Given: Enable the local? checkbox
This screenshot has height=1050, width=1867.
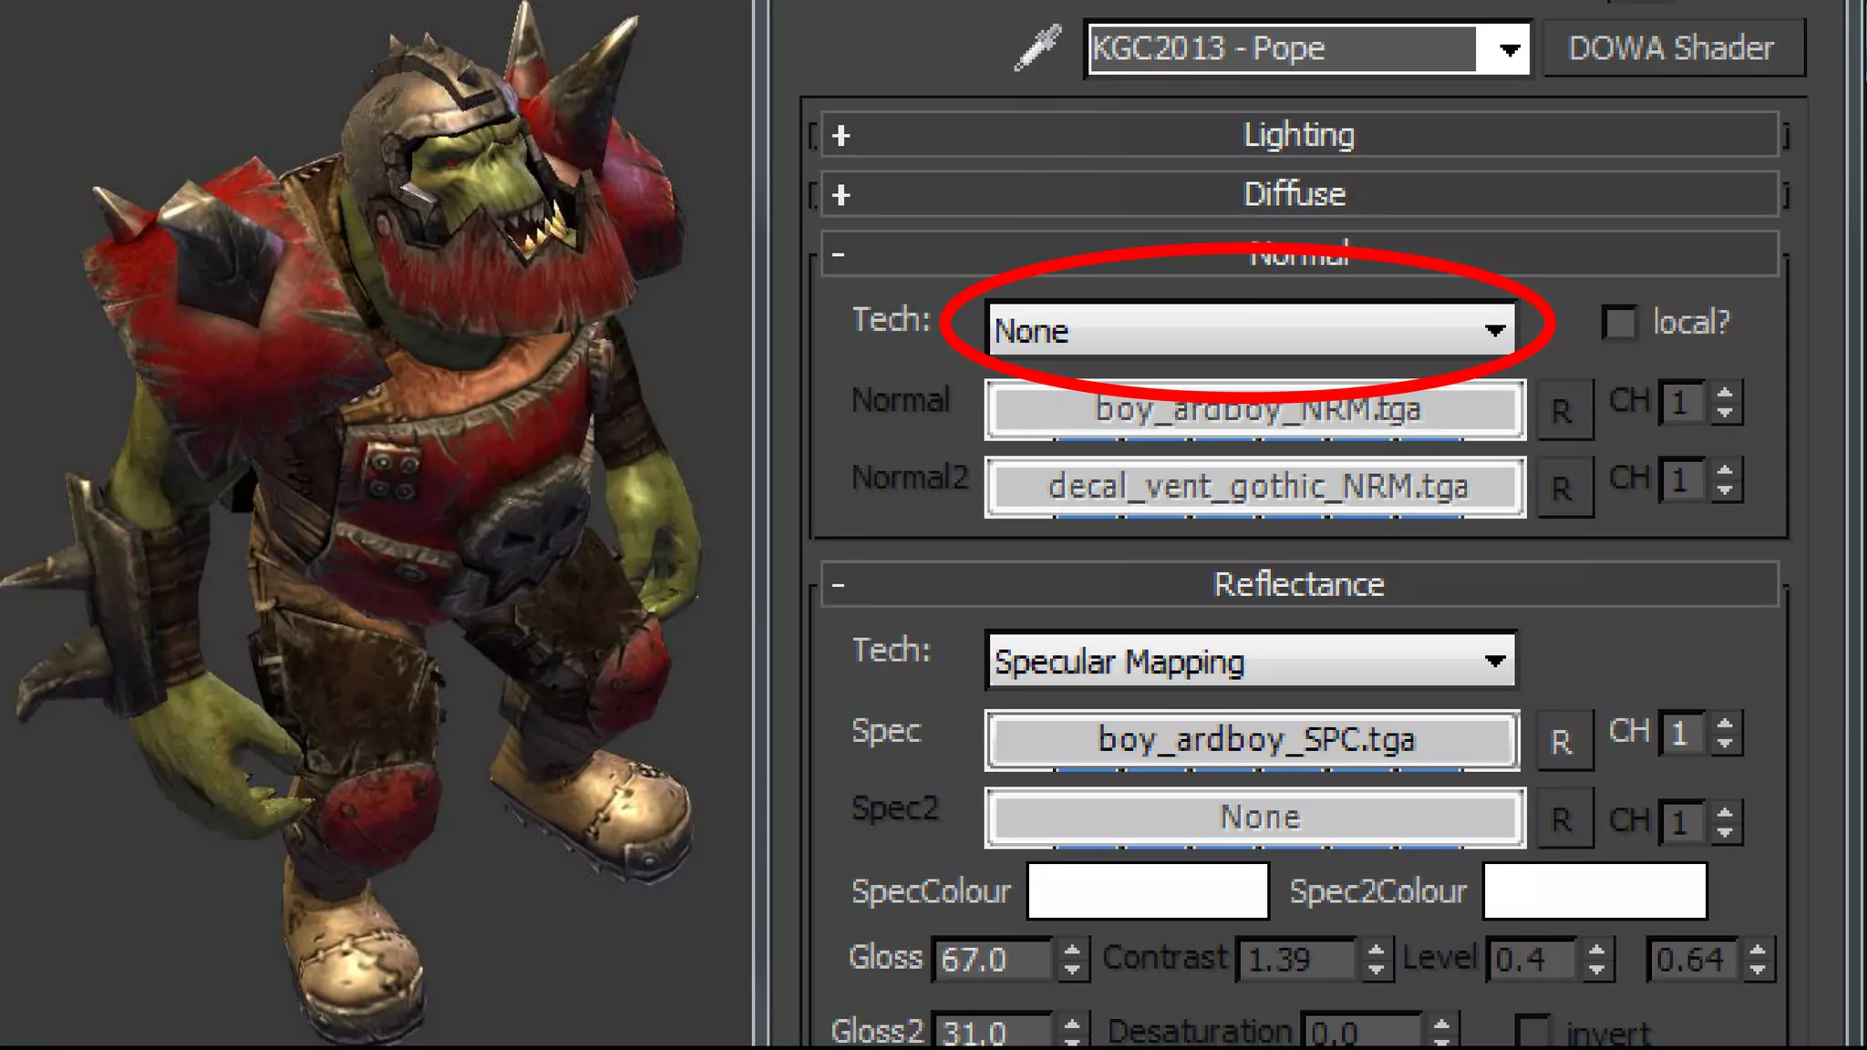Looking at the screenshot, I should tap(1619, 323).
